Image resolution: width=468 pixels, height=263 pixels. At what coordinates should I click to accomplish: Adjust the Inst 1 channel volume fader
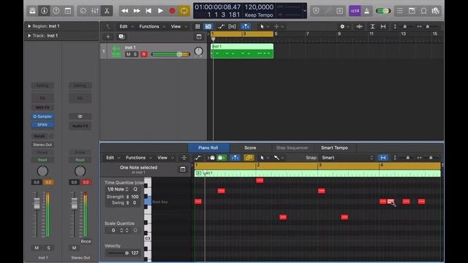coord(37,203)
